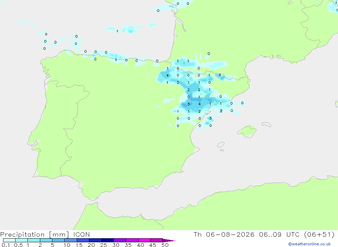Viewport: 338px width, 247px height.
Task: Select the 1–2 mm legend color swatch
Action: 34,240
